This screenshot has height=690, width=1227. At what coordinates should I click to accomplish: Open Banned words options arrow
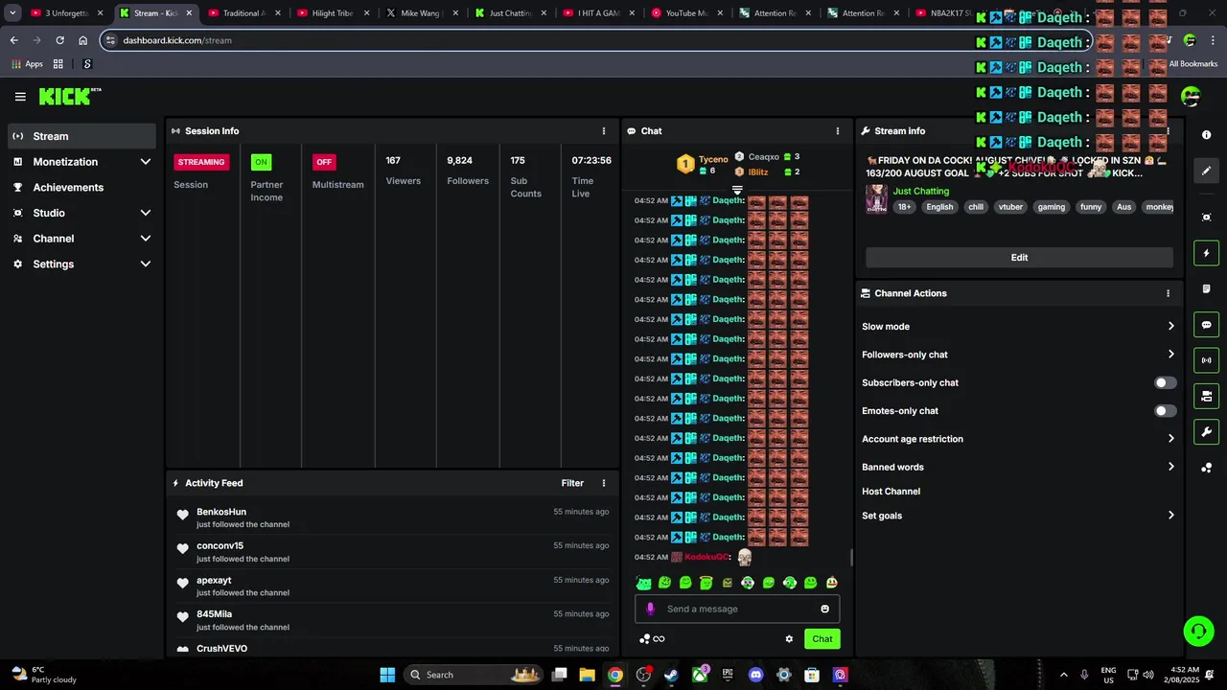pyautogui.click(x=1170, y=467)
